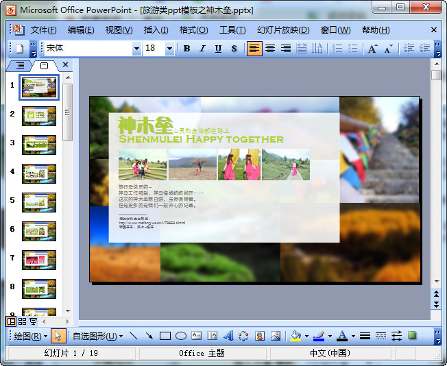
Task: Open the line color dropdown arrow
Action: coord(330,337)
